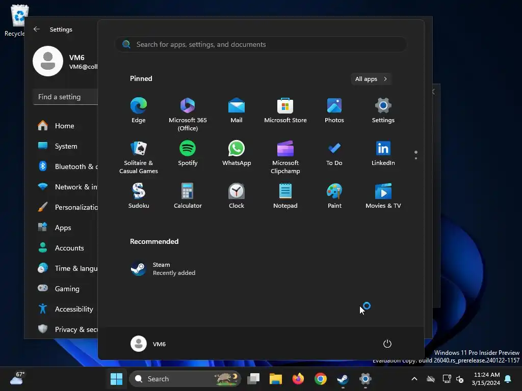The height and width of the screenshot is (391, 522).
Task: Open Microsoft Store from Start menu
Action: [285, 110]
